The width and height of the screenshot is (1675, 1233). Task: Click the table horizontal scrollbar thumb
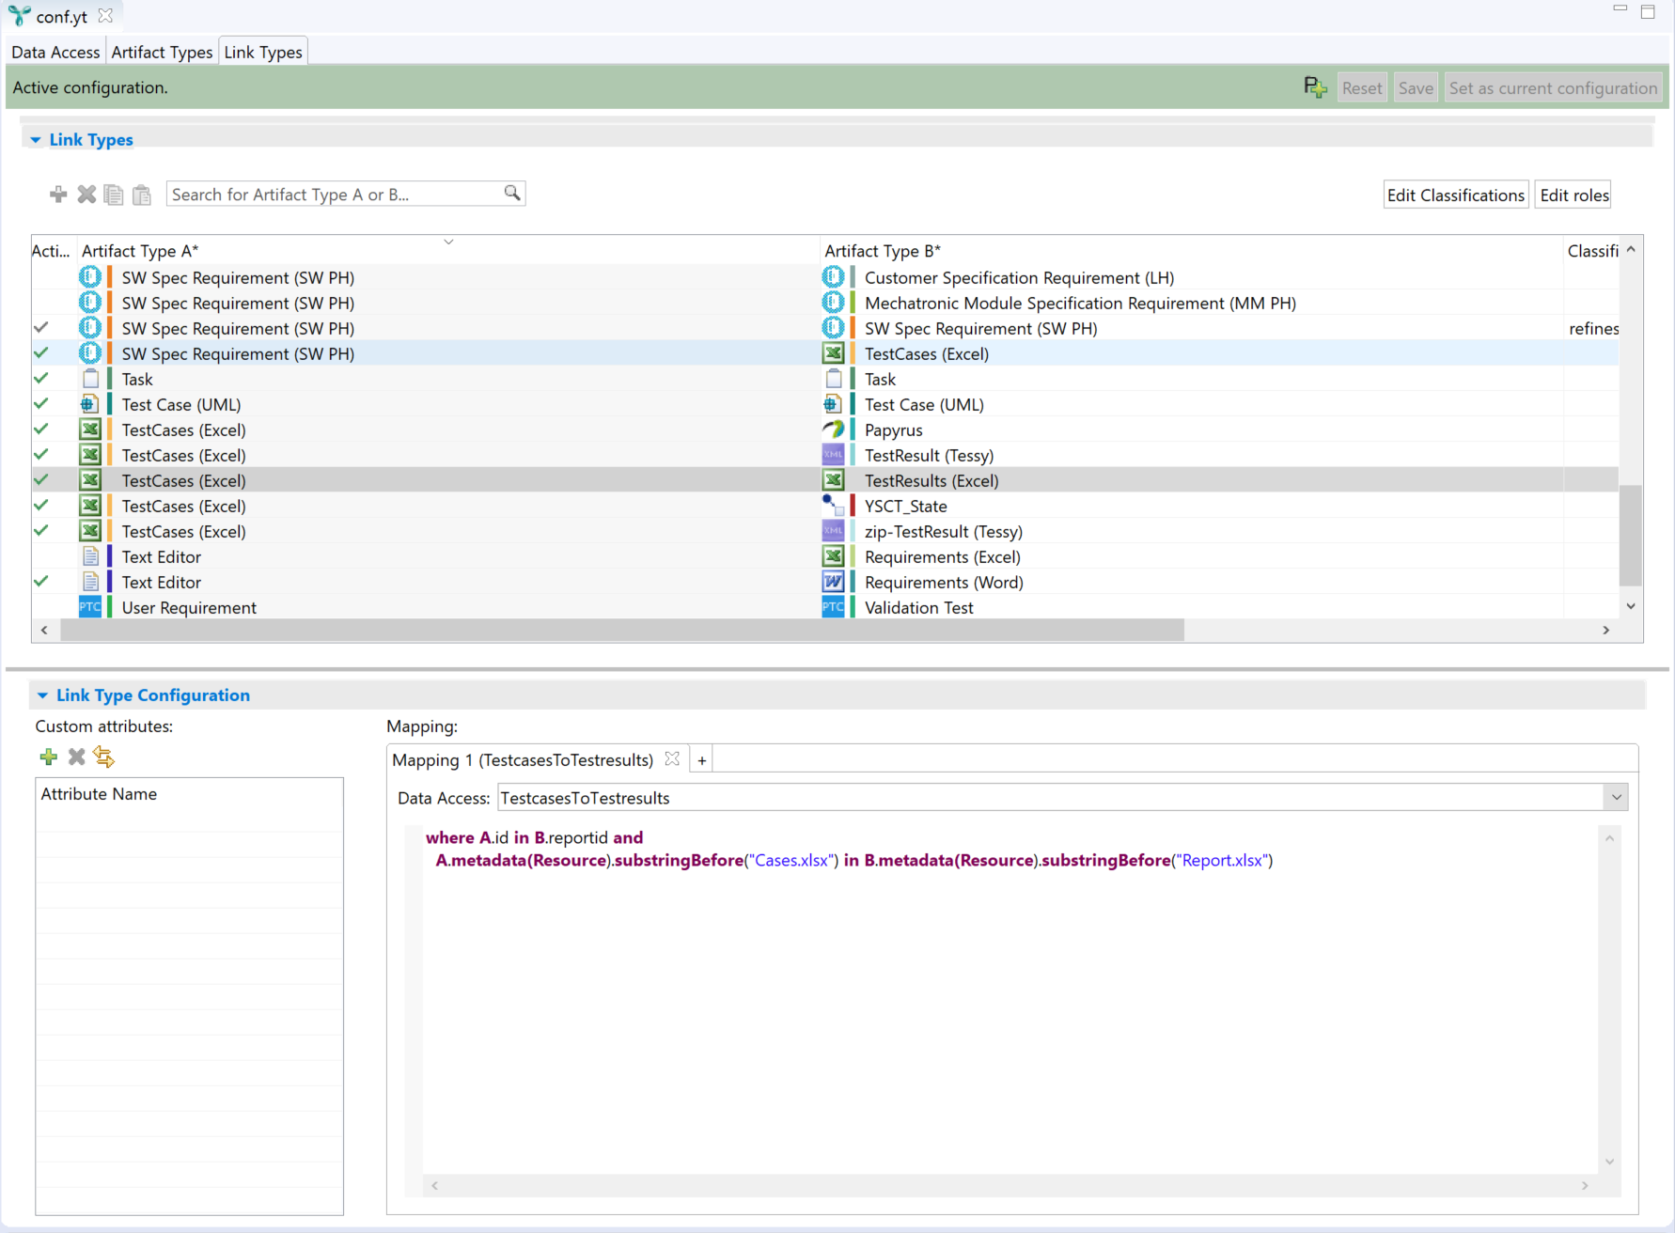[x=622, y=630]
